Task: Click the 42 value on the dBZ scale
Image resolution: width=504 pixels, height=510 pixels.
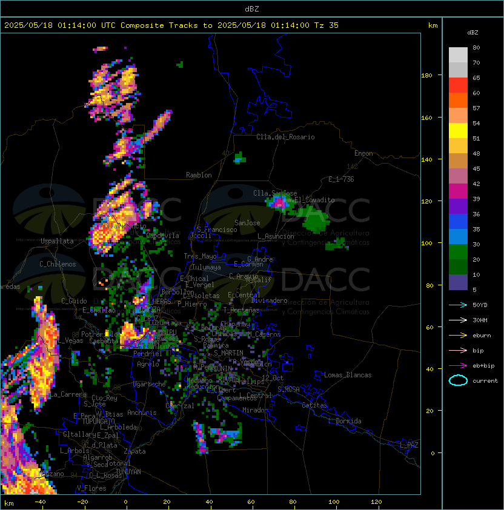Action: click(476, 184)
